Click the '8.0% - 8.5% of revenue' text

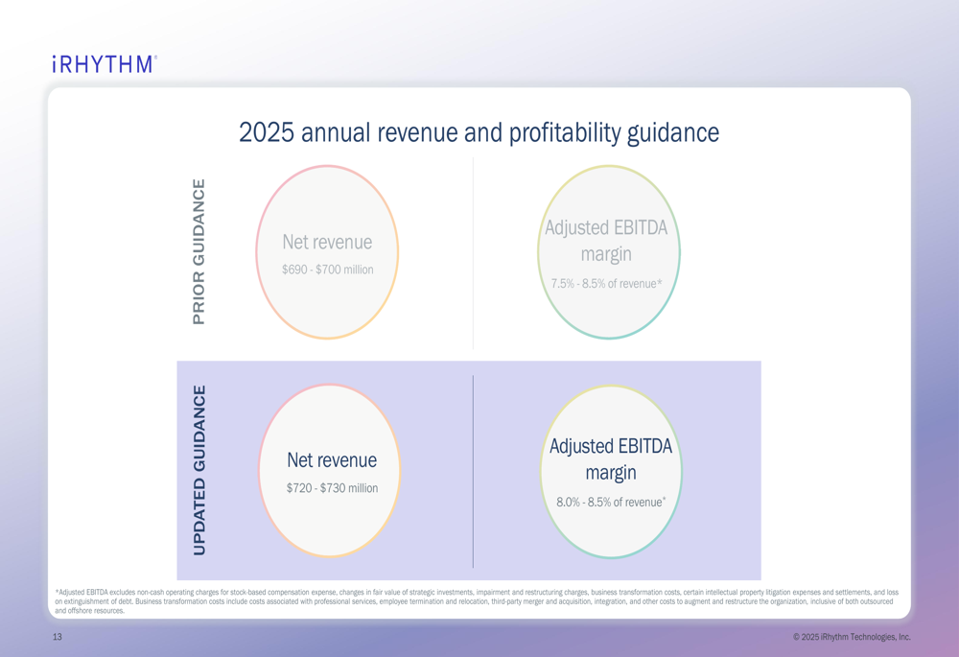tap(609, 503)
